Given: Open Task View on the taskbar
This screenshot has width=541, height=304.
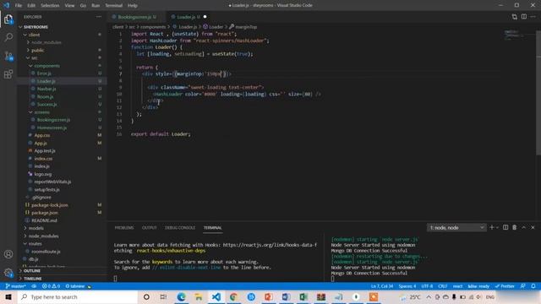Looking at the screenshot, I should pos(163,296).
